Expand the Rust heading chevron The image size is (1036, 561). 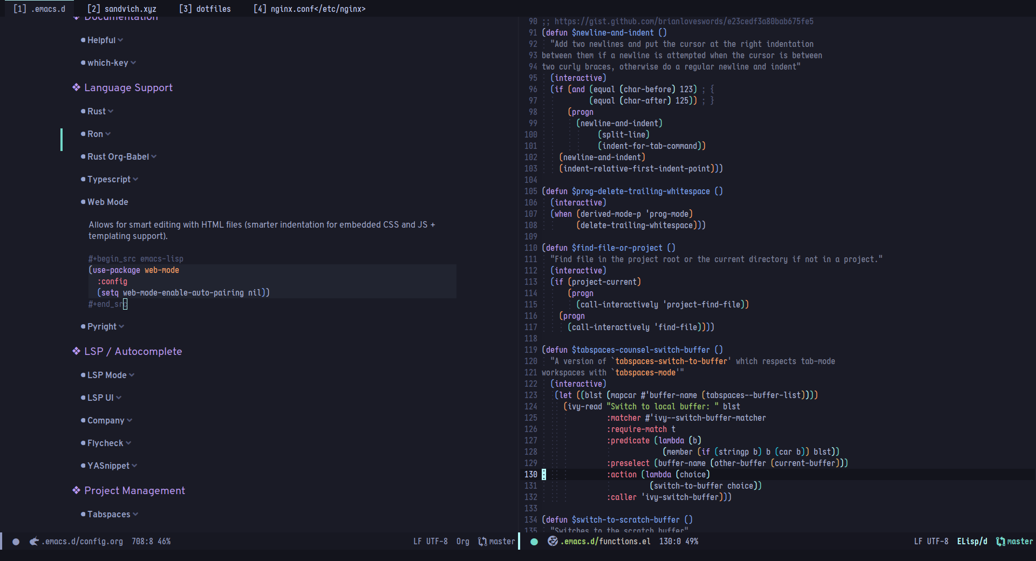111,112
